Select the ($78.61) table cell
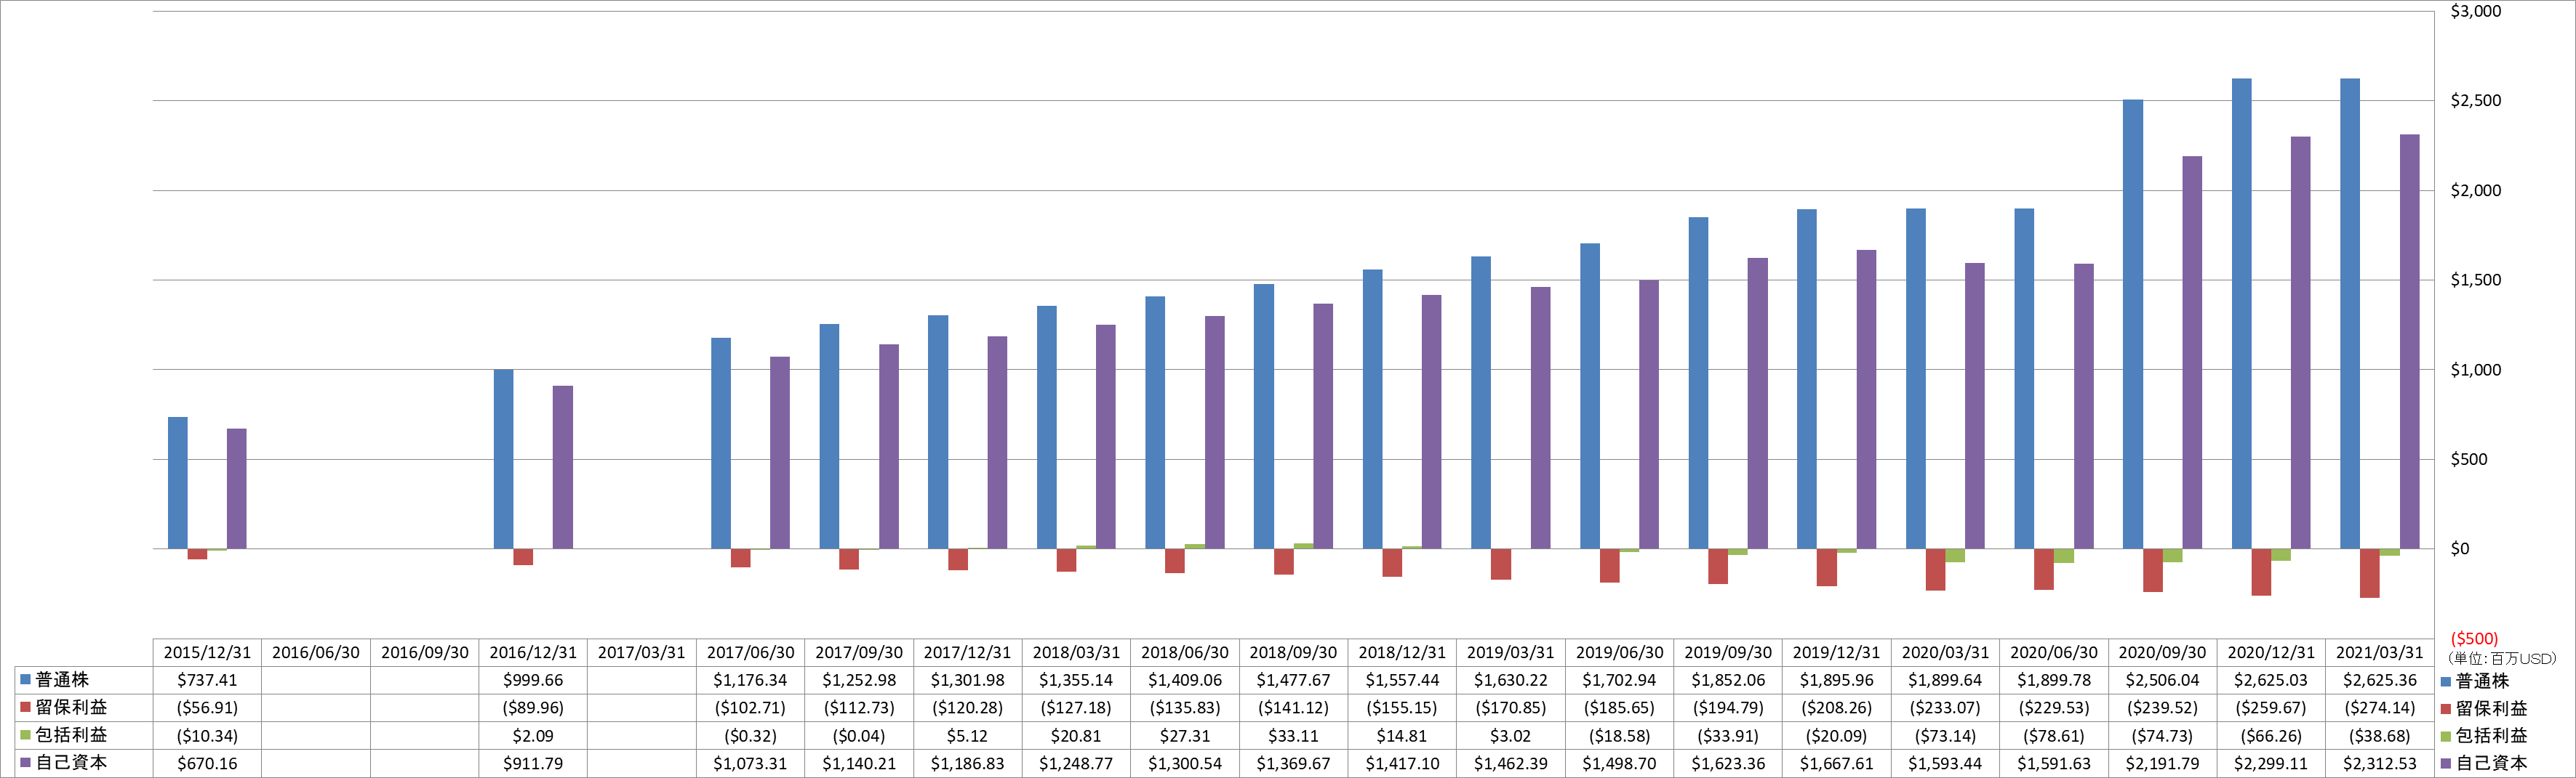2576x778 pixels. point(2054,735)
